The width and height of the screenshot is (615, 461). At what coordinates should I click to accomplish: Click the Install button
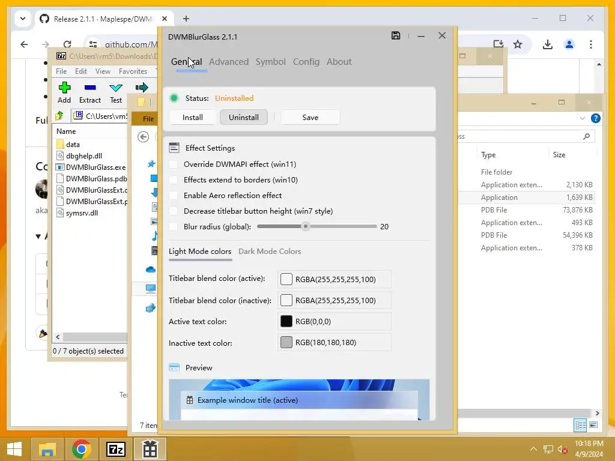click(193, 117)
